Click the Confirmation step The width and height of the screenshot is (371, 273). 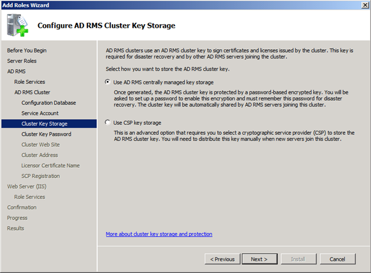[22, 207]
